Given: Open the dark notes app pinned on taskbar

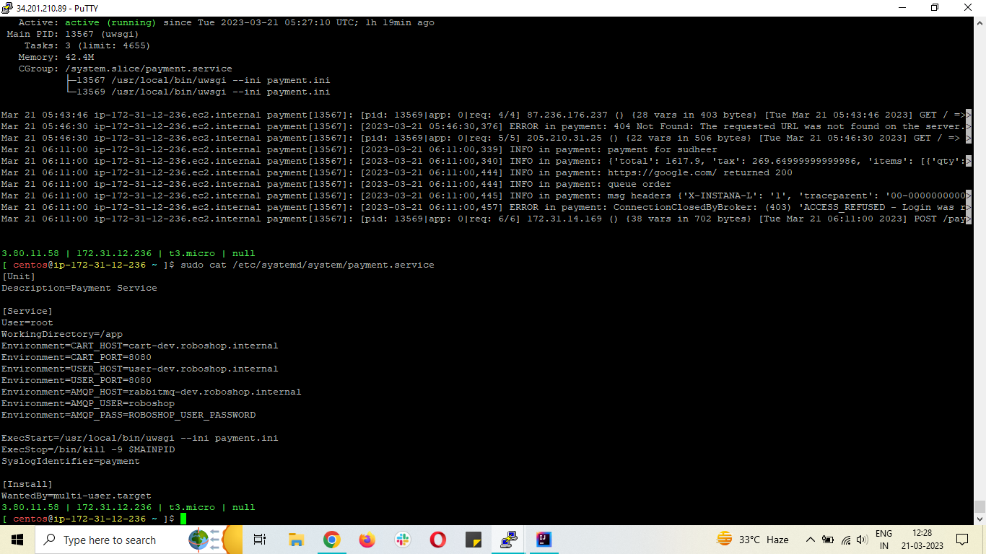Looking at the screenshot, I should pyautogui.click(x=474, y=540).
